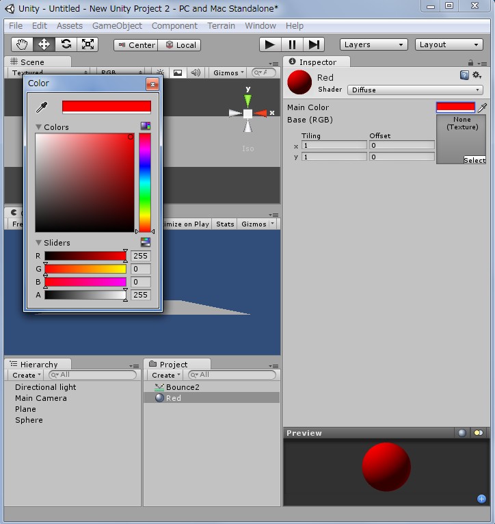Screen dimensions: 495x524
Task: Select the Rotate tool in toolbar
Action: click(x=66, y=44)
